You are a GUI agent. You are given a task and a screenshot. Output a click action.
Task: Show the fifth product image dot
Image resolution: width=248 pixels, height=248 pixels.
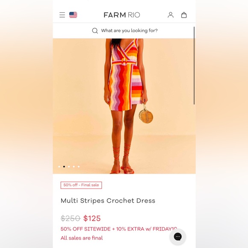pyautogui.click(x=79, y=167)
